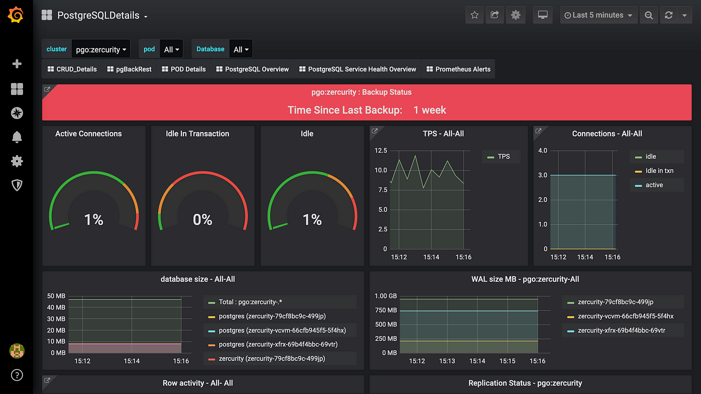Click WAL legend zercurity-79cf8bc9c-499jp color swatch

tap(570, 302)
